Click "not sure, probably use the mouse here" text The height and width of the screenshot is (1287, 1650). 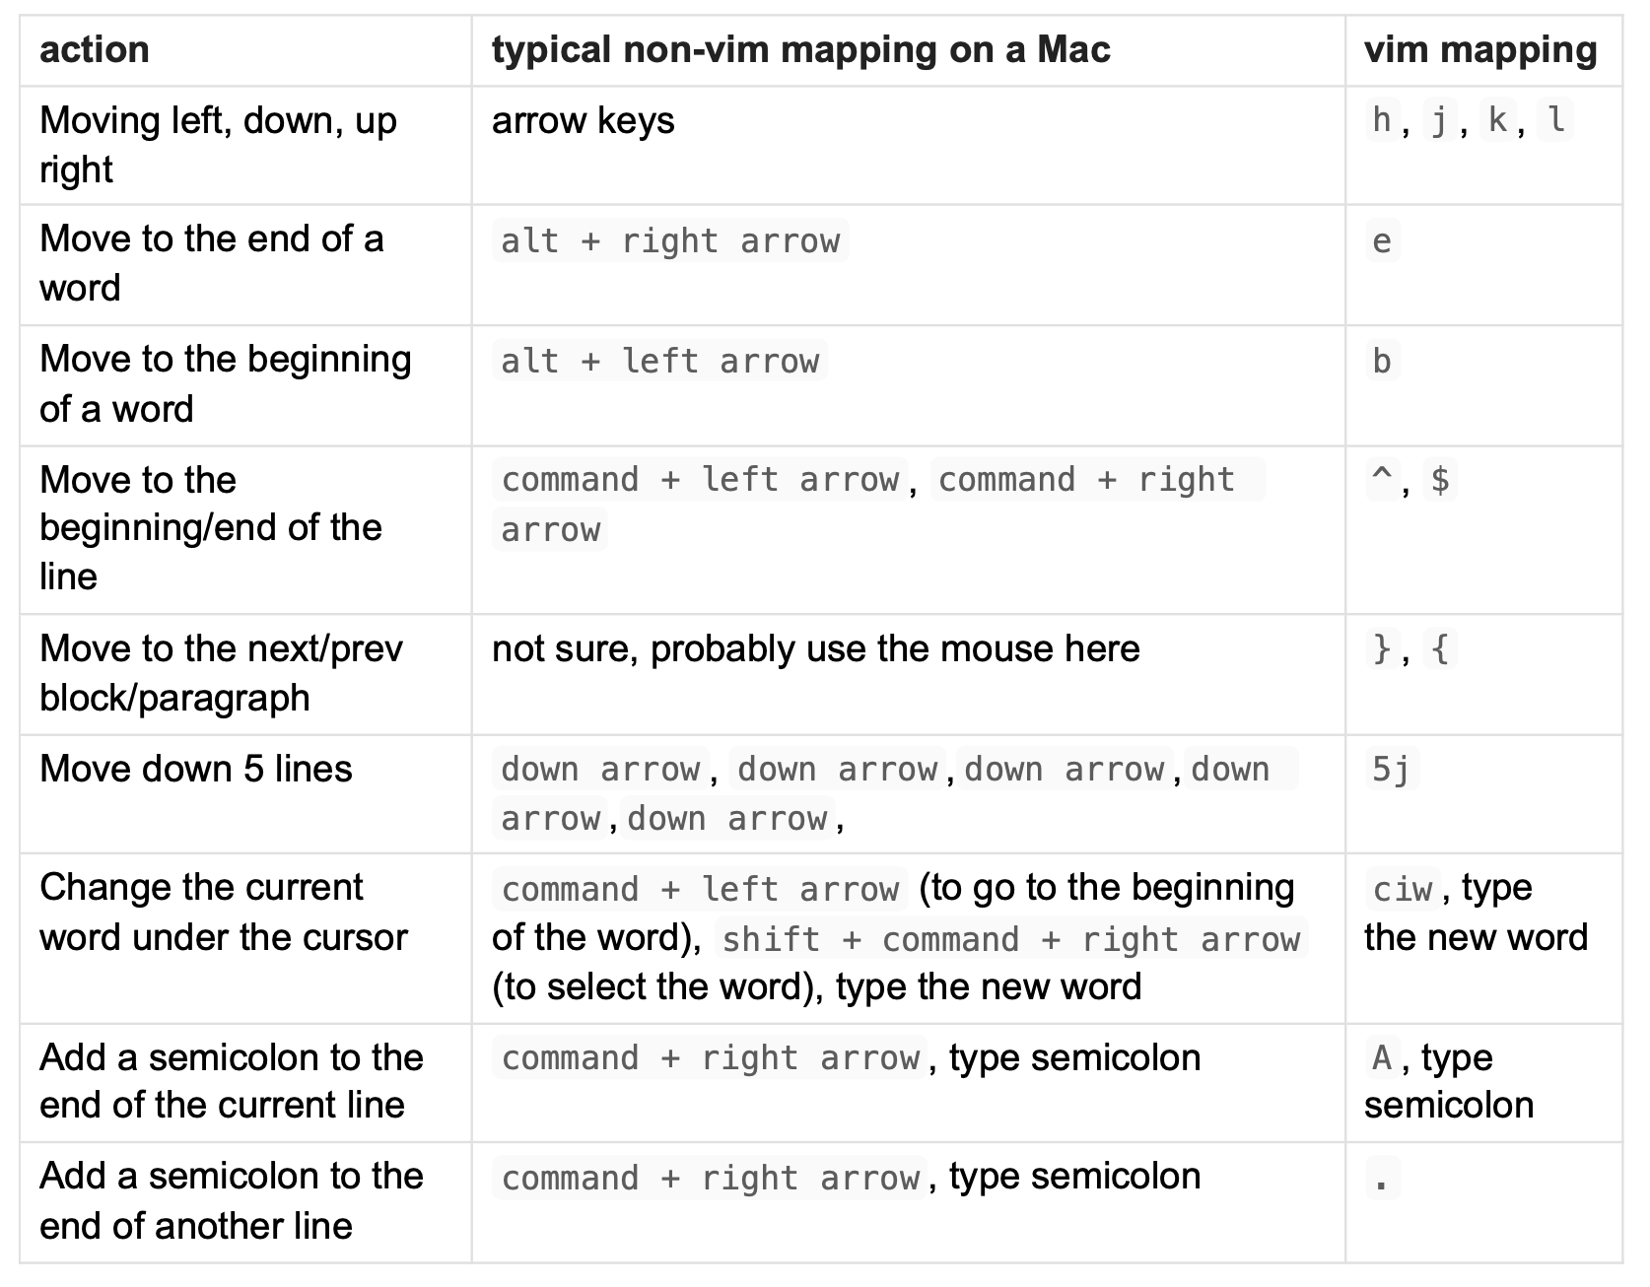tap(815, 649)
